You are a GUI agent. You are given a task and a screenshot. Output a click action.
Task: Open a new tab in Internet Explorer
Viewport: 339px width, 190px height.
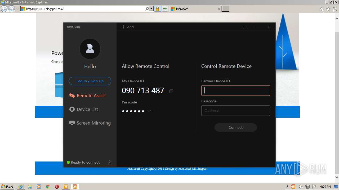point(225,9)
